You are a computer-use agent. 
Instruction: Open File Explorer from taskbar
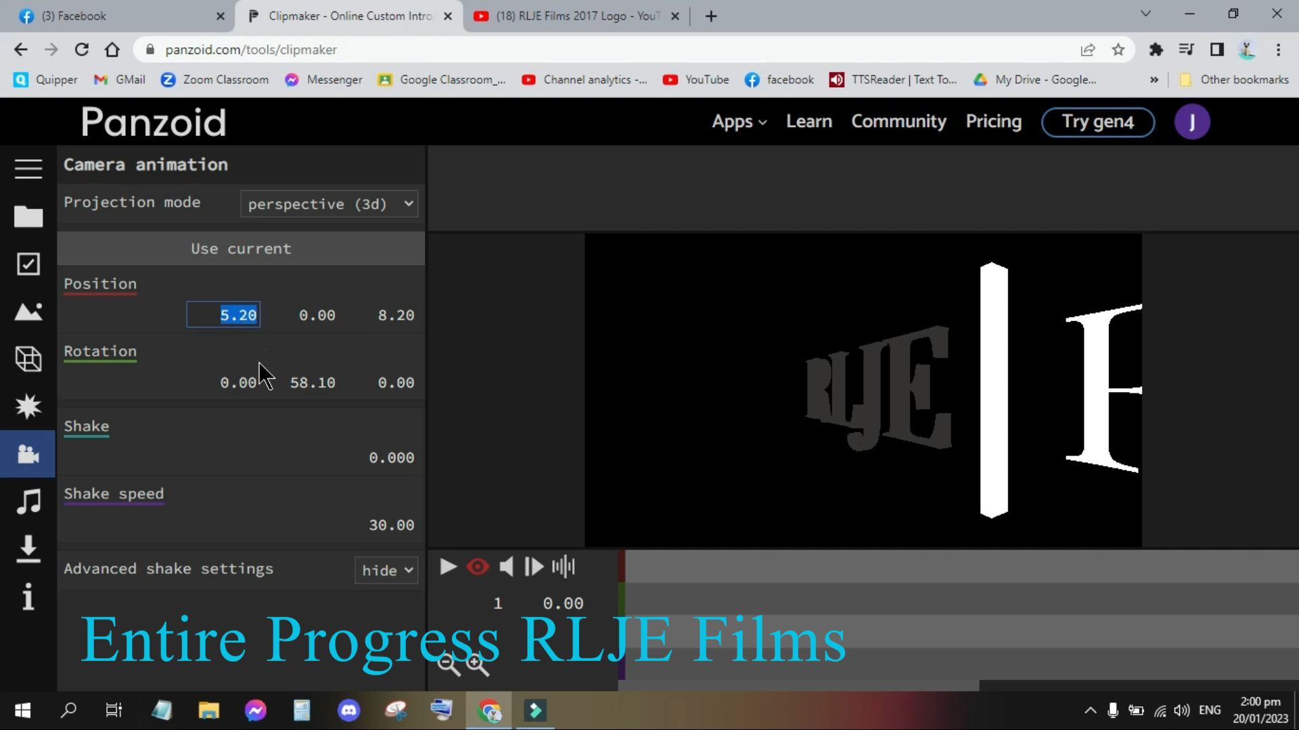click(x=208, y=710)
